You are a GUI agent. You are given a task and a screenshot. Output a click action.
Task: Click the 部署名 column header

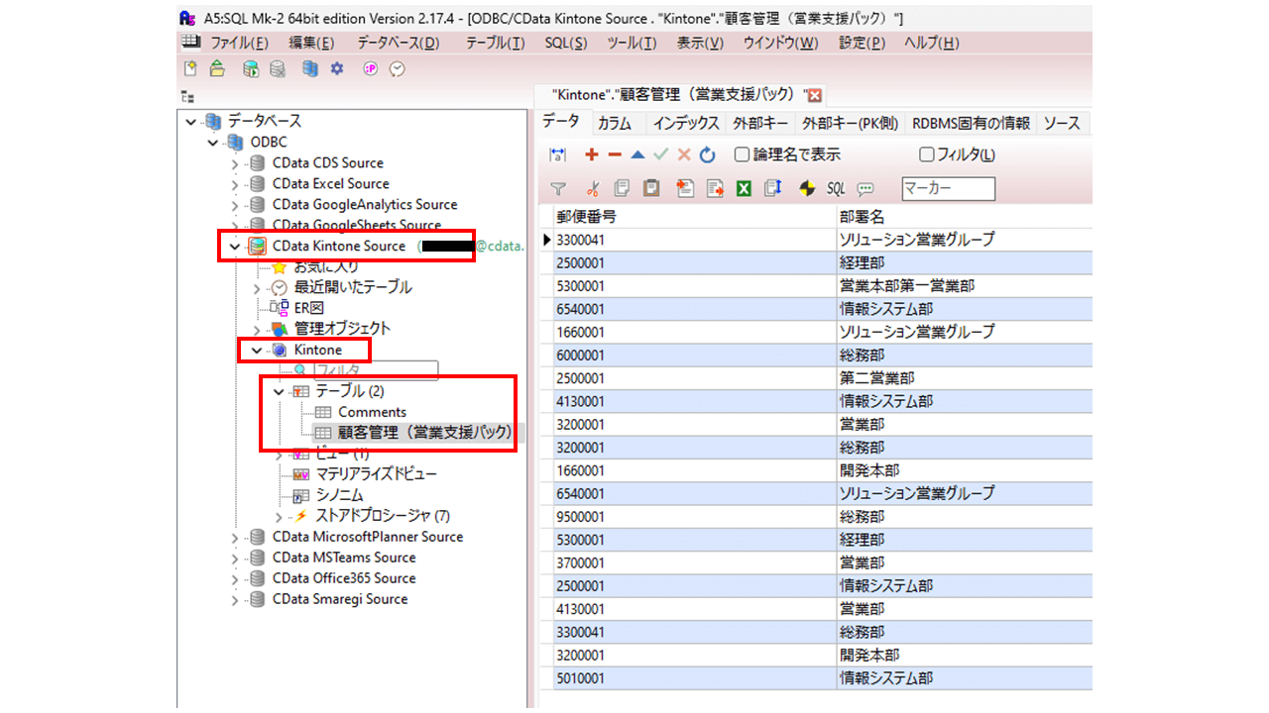coord(964,217)
